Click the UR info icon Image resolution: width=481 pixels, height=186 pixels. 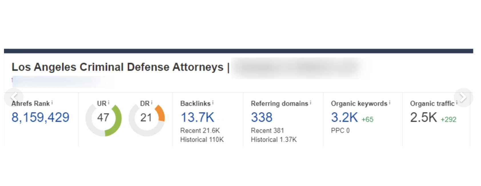[109, 103]
